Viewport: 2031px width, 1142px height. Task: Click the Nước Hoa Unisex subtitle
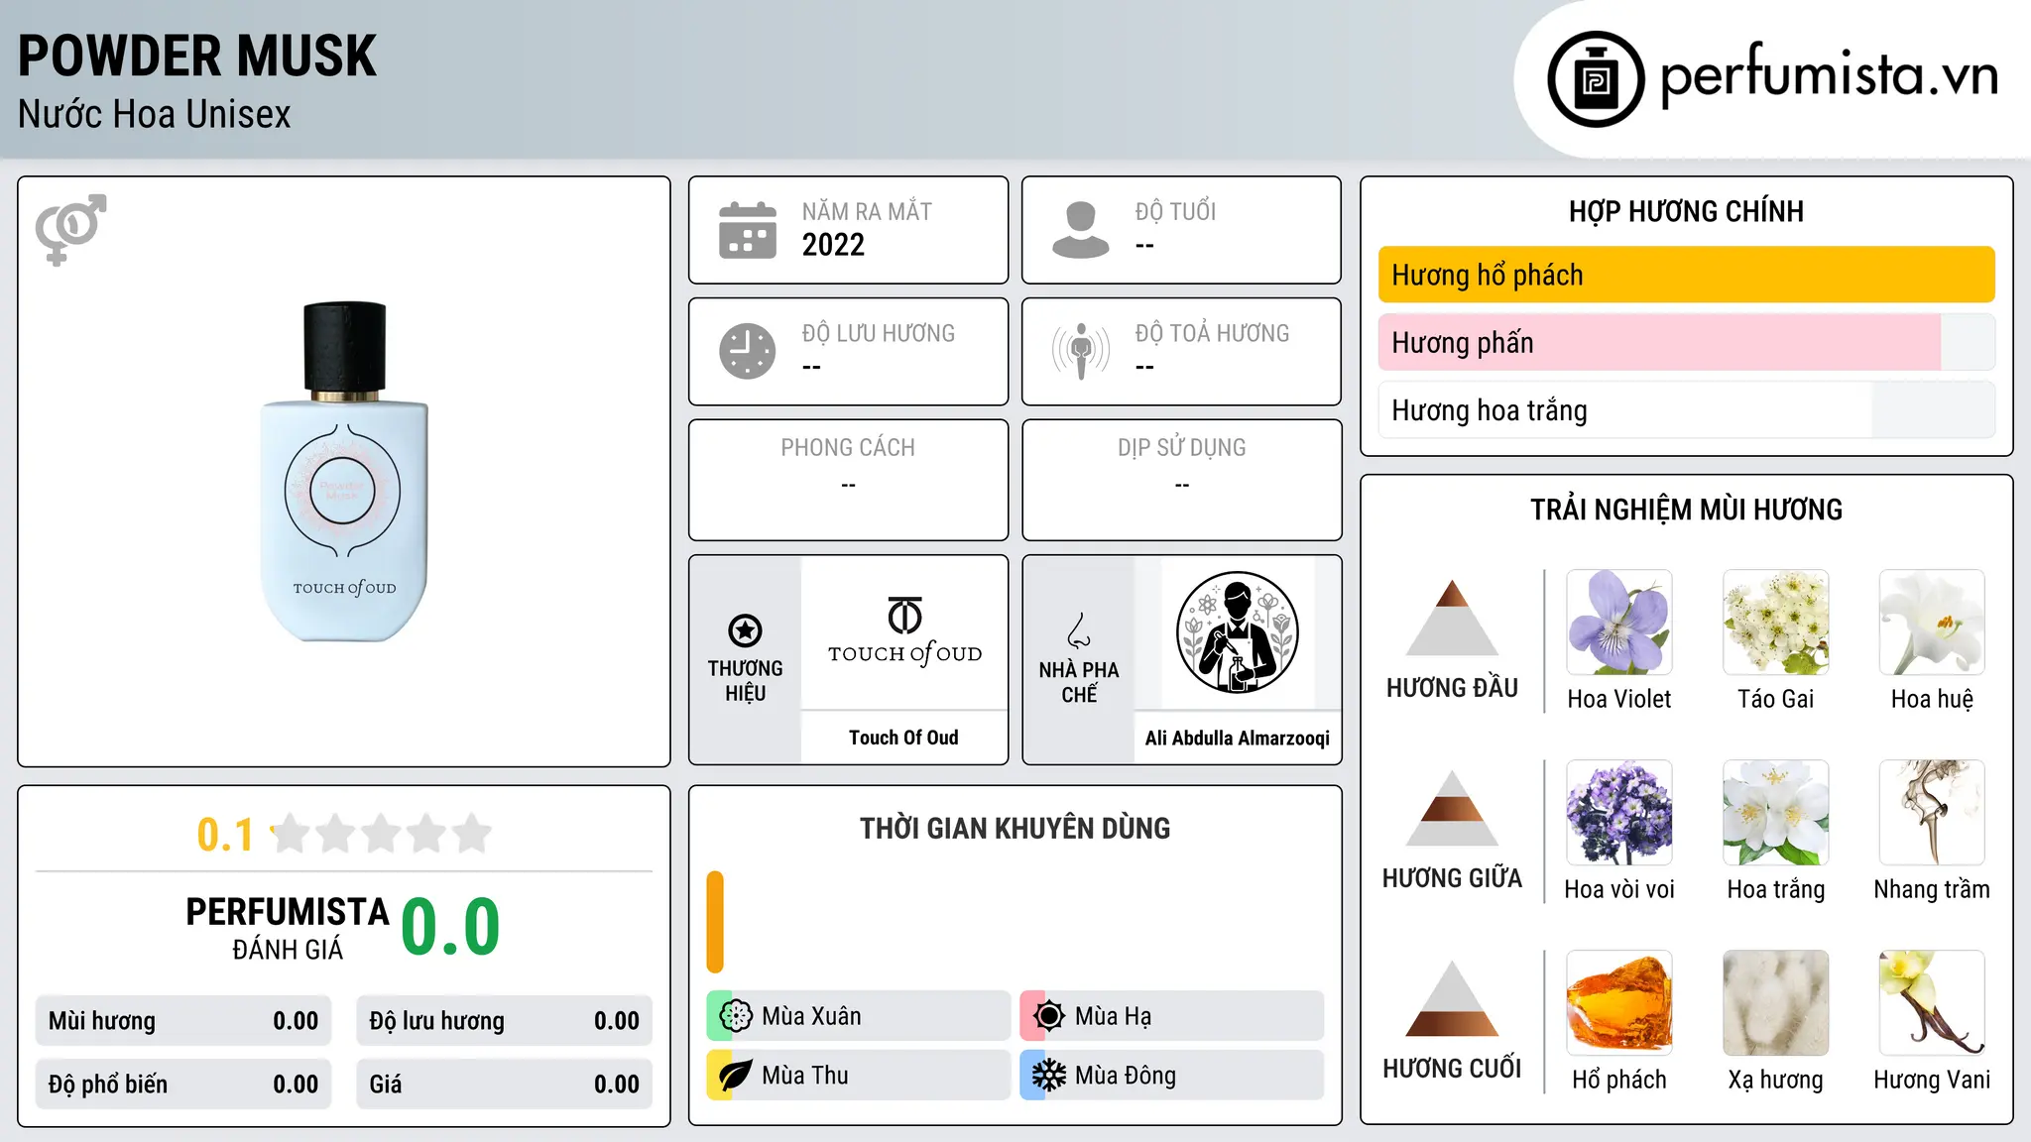click(155, 115)
